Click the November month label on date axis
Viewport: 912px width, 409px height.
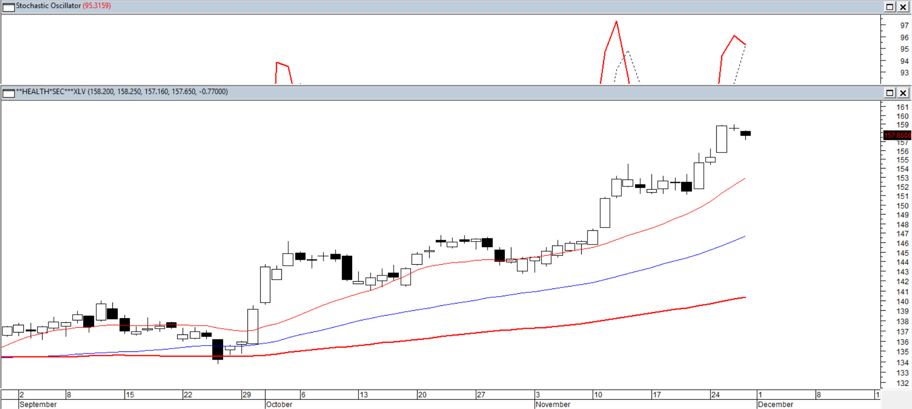click(x=553, y=404)
